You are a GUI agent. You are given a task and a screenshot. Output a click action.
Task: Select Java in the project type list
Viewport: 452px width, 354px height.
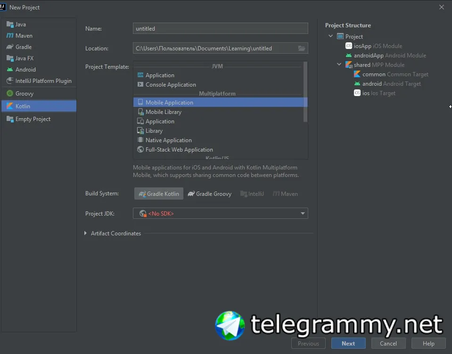coord(39,24)
